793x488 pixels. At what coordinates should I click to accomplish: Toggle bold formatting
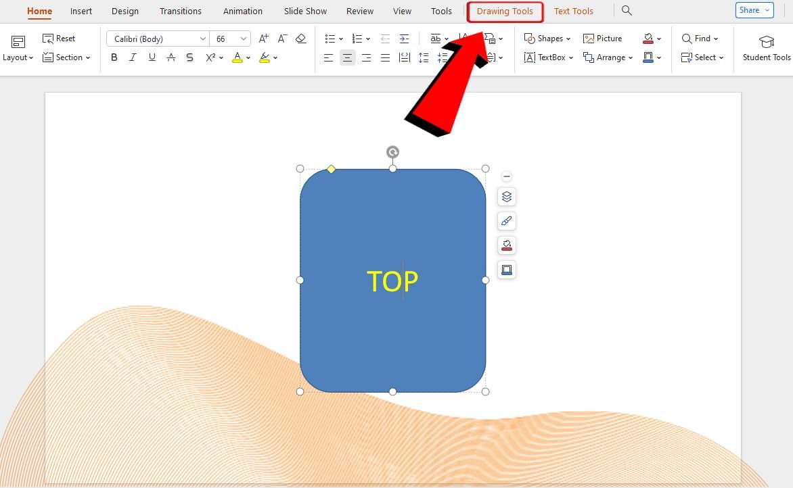click(114, 57)
